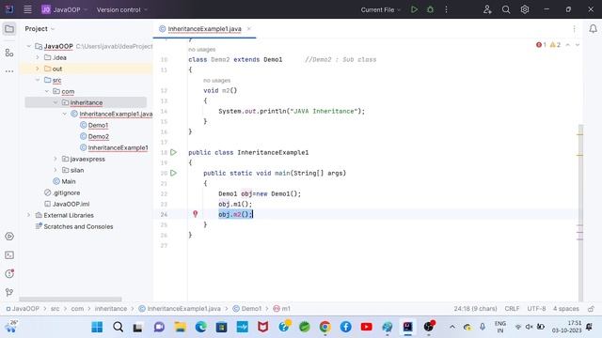The image size is (602, 338).
Task: Expand the javaexpress package
Action: [x=55, y=159]
